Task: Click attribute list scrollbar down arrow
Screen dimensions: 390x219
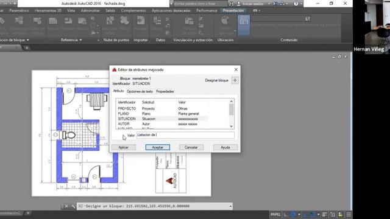Action: click(x=232, y=127)
